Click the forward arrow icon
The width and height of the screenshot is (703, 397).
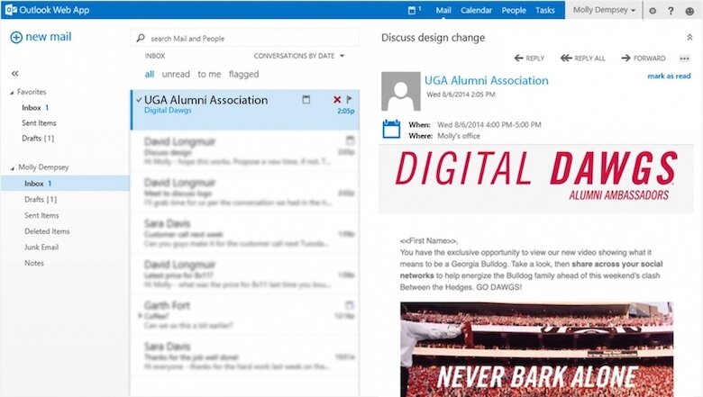click(x=625, y=59)
